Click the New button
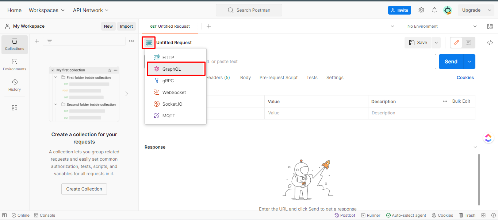Viewport: 498px width, 220px height. coord(108,26)
